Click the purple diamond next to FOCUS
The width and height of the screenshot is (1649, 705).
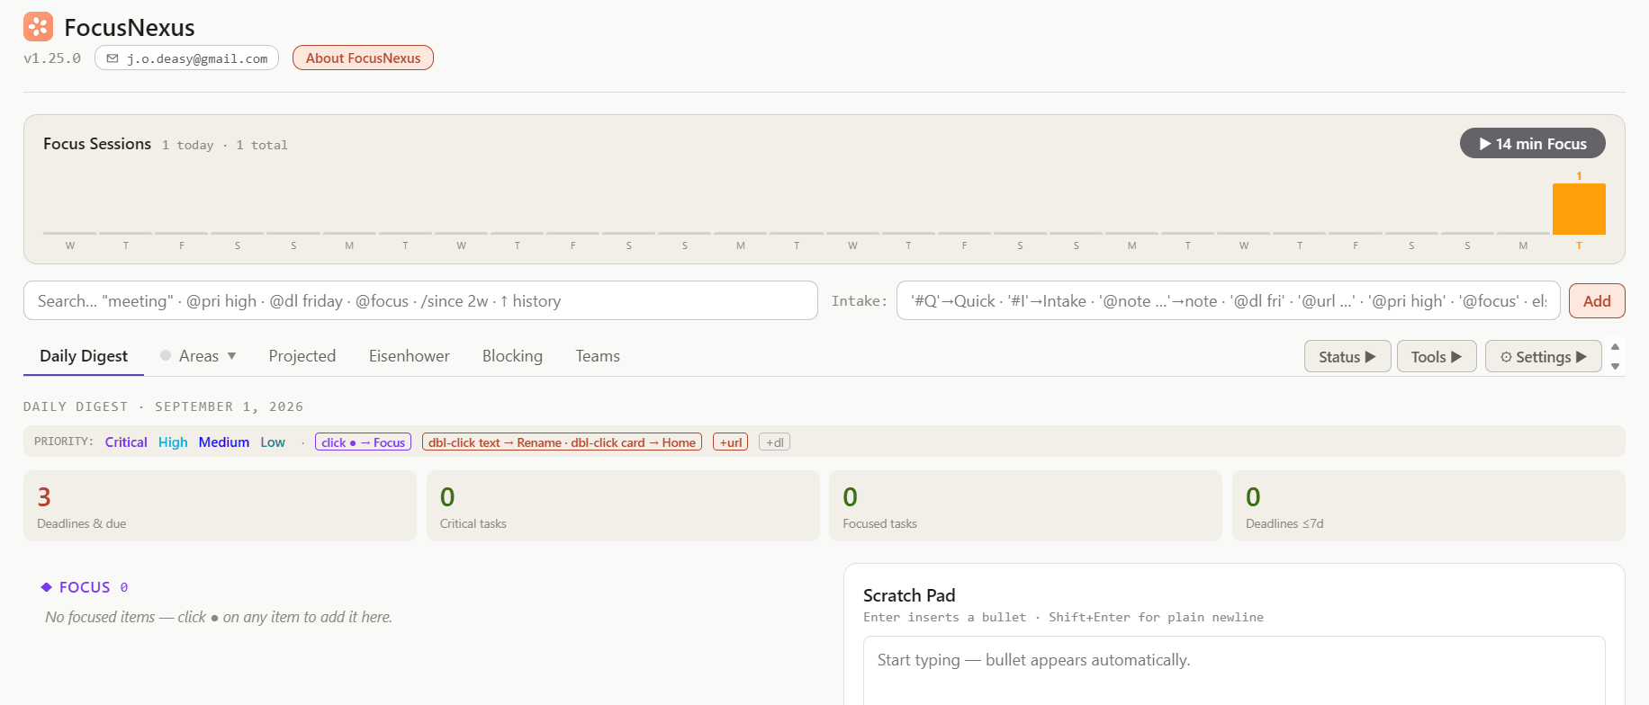47,587
